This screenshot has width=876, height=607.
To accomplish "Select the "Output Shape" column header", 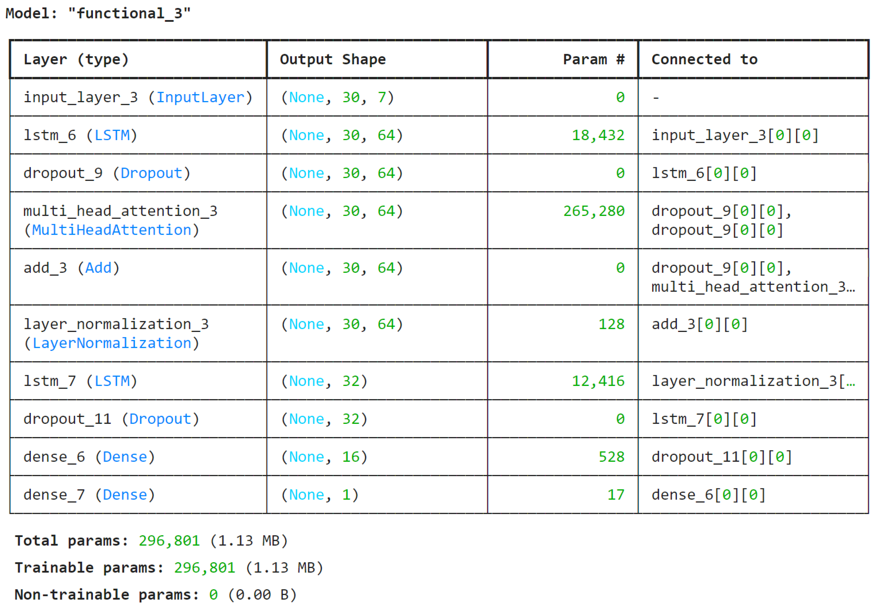I will (333, 59).
